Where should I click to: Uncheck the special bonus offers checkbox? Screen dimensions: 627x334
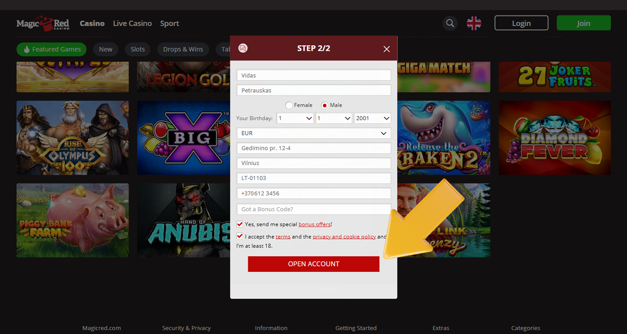coord(240,224)
